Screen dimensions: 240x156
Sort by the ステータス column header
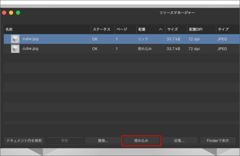pyautogui.click(x=102, y=29)
